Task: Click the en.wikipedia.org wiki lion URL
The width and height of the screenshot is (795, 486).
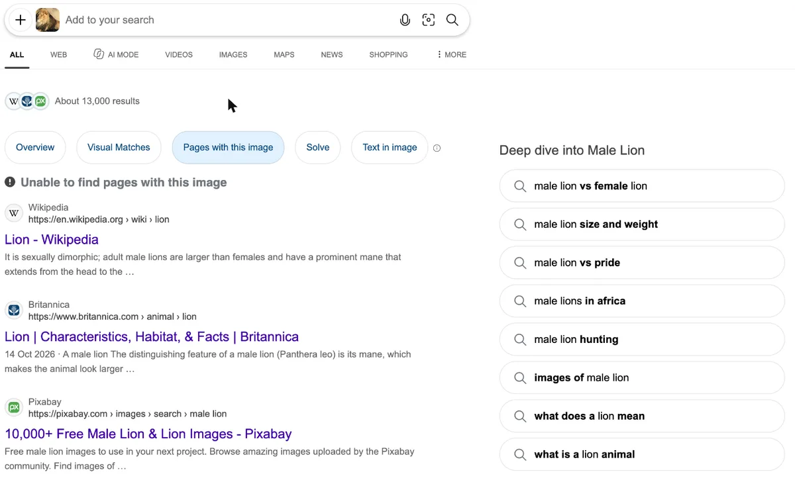Action: pyautogui.click(x=99, y=219)
